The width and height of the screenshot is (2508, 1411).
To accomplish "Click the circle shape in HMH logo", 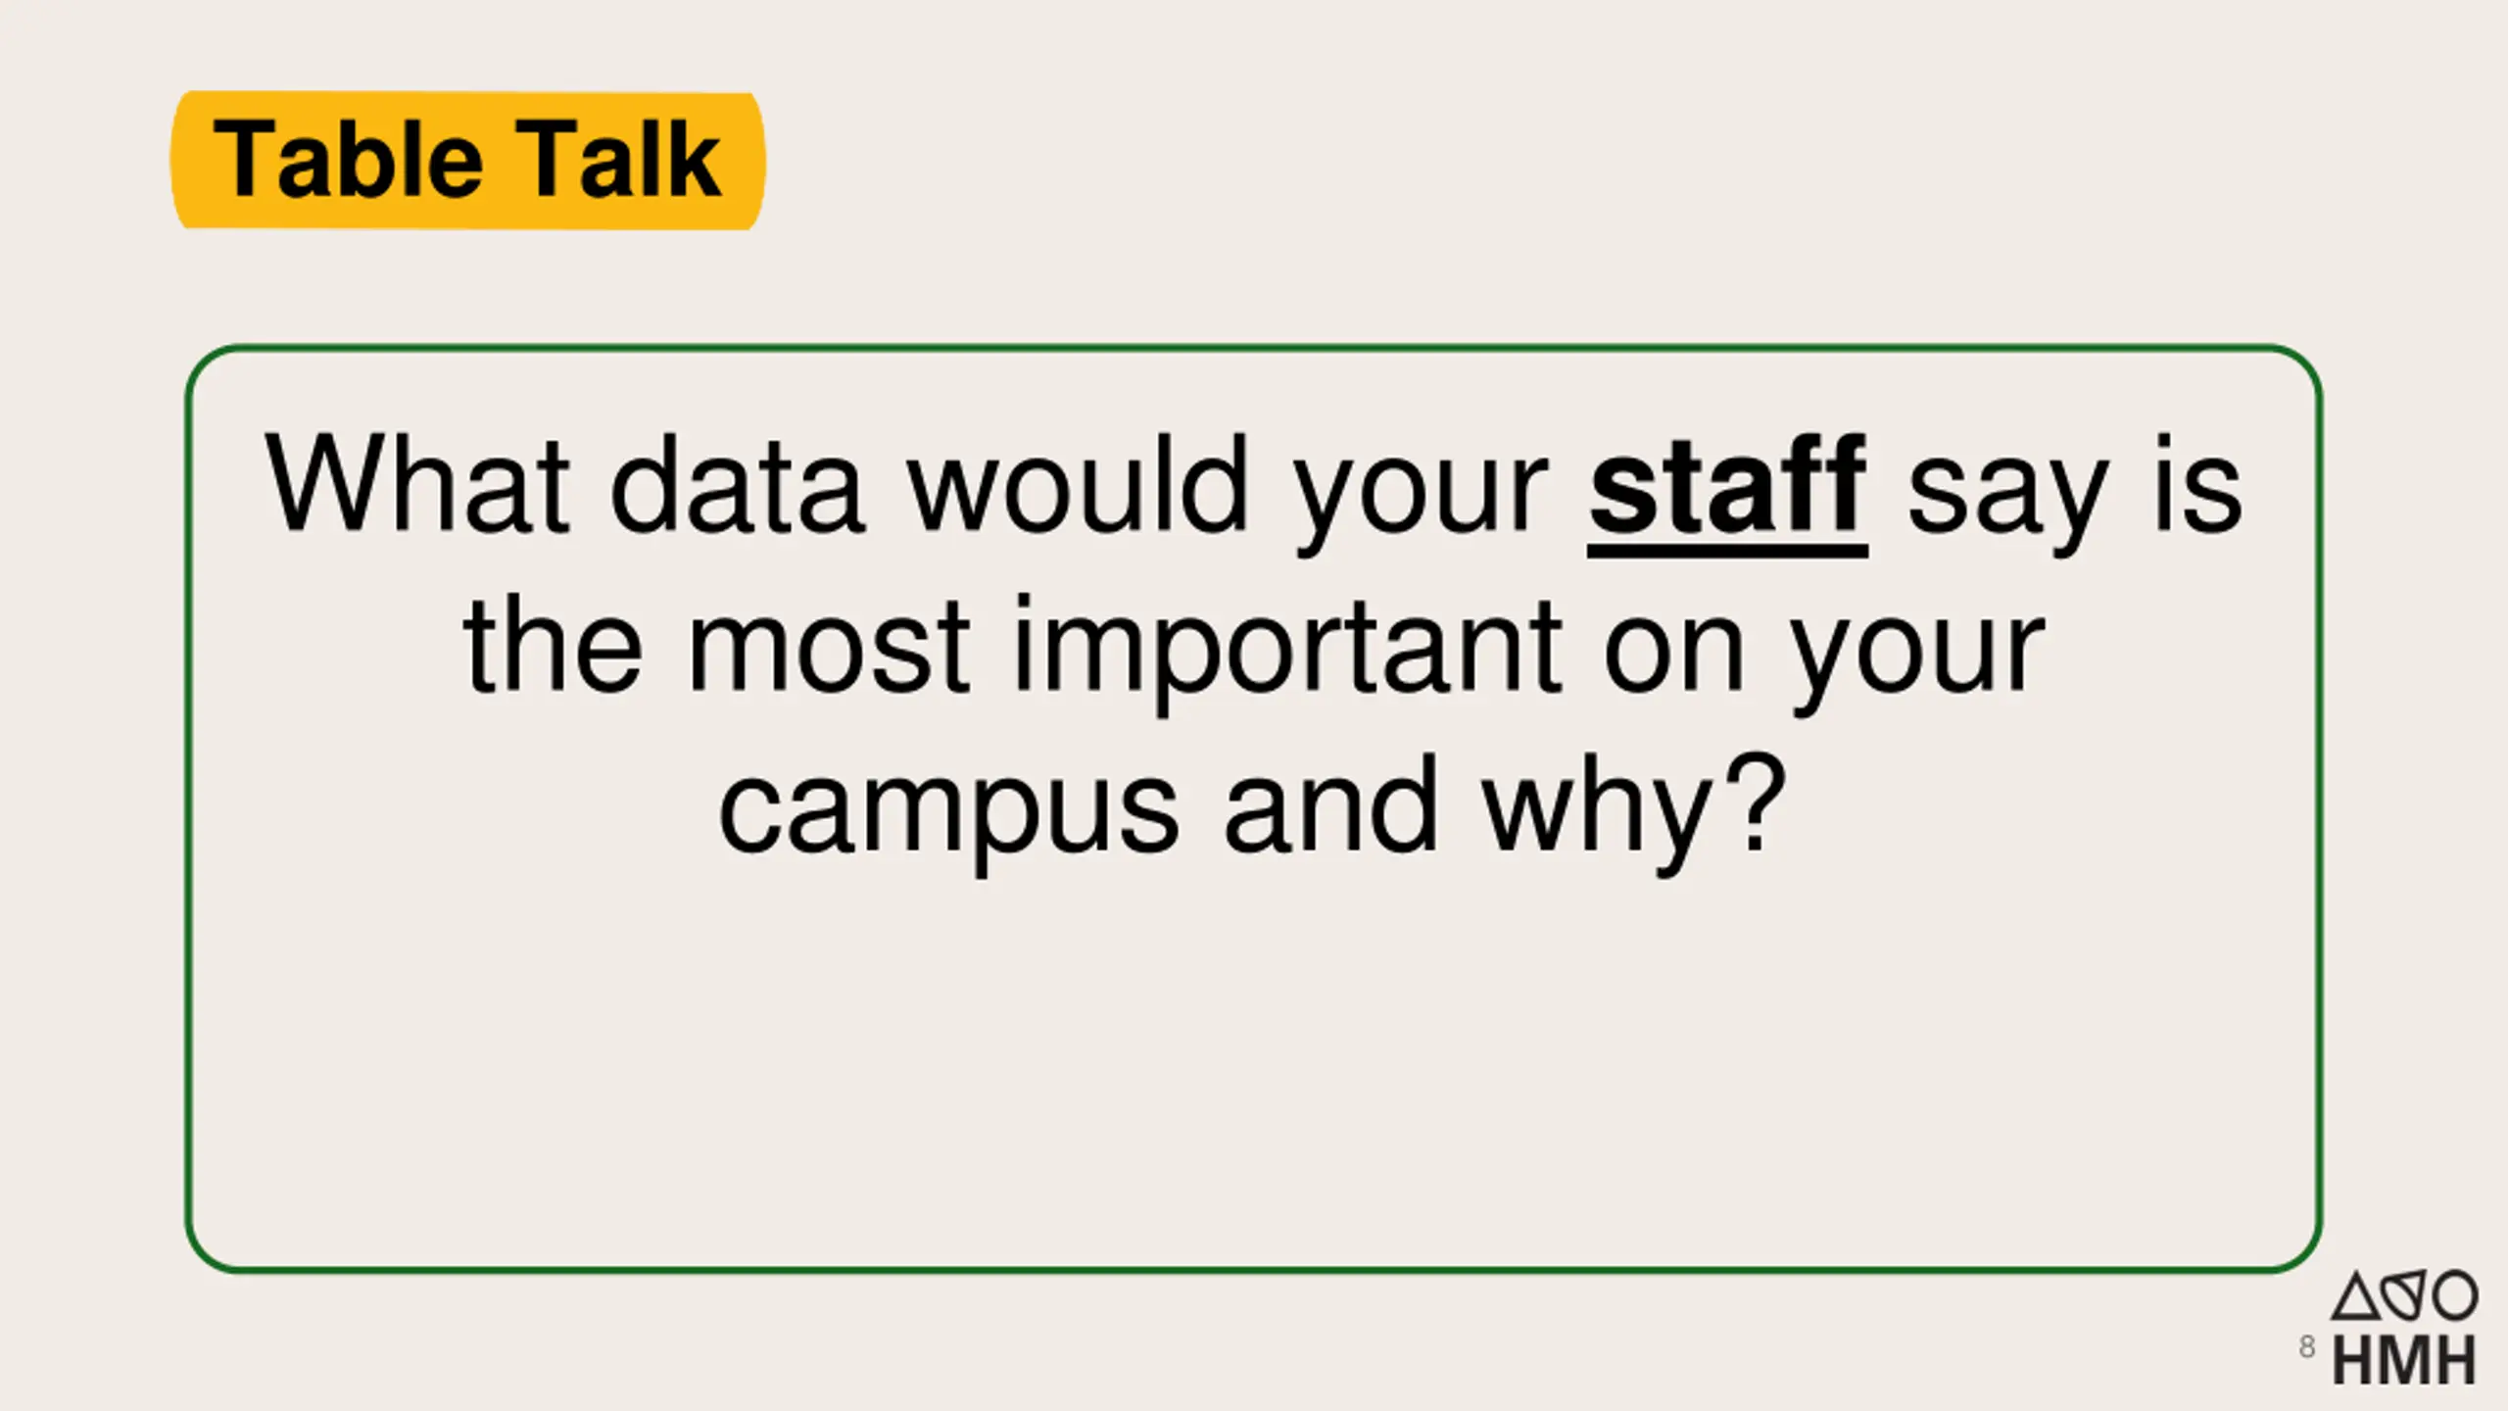I will pyautogui.click(x=2456, y=1295).
